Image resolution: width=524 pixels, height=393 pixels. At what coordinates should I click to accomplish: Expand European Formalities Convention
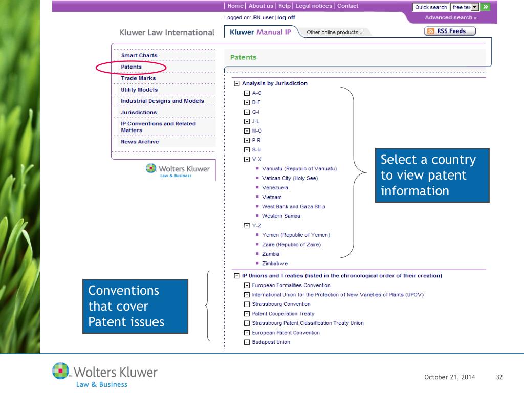pos(247,286)
